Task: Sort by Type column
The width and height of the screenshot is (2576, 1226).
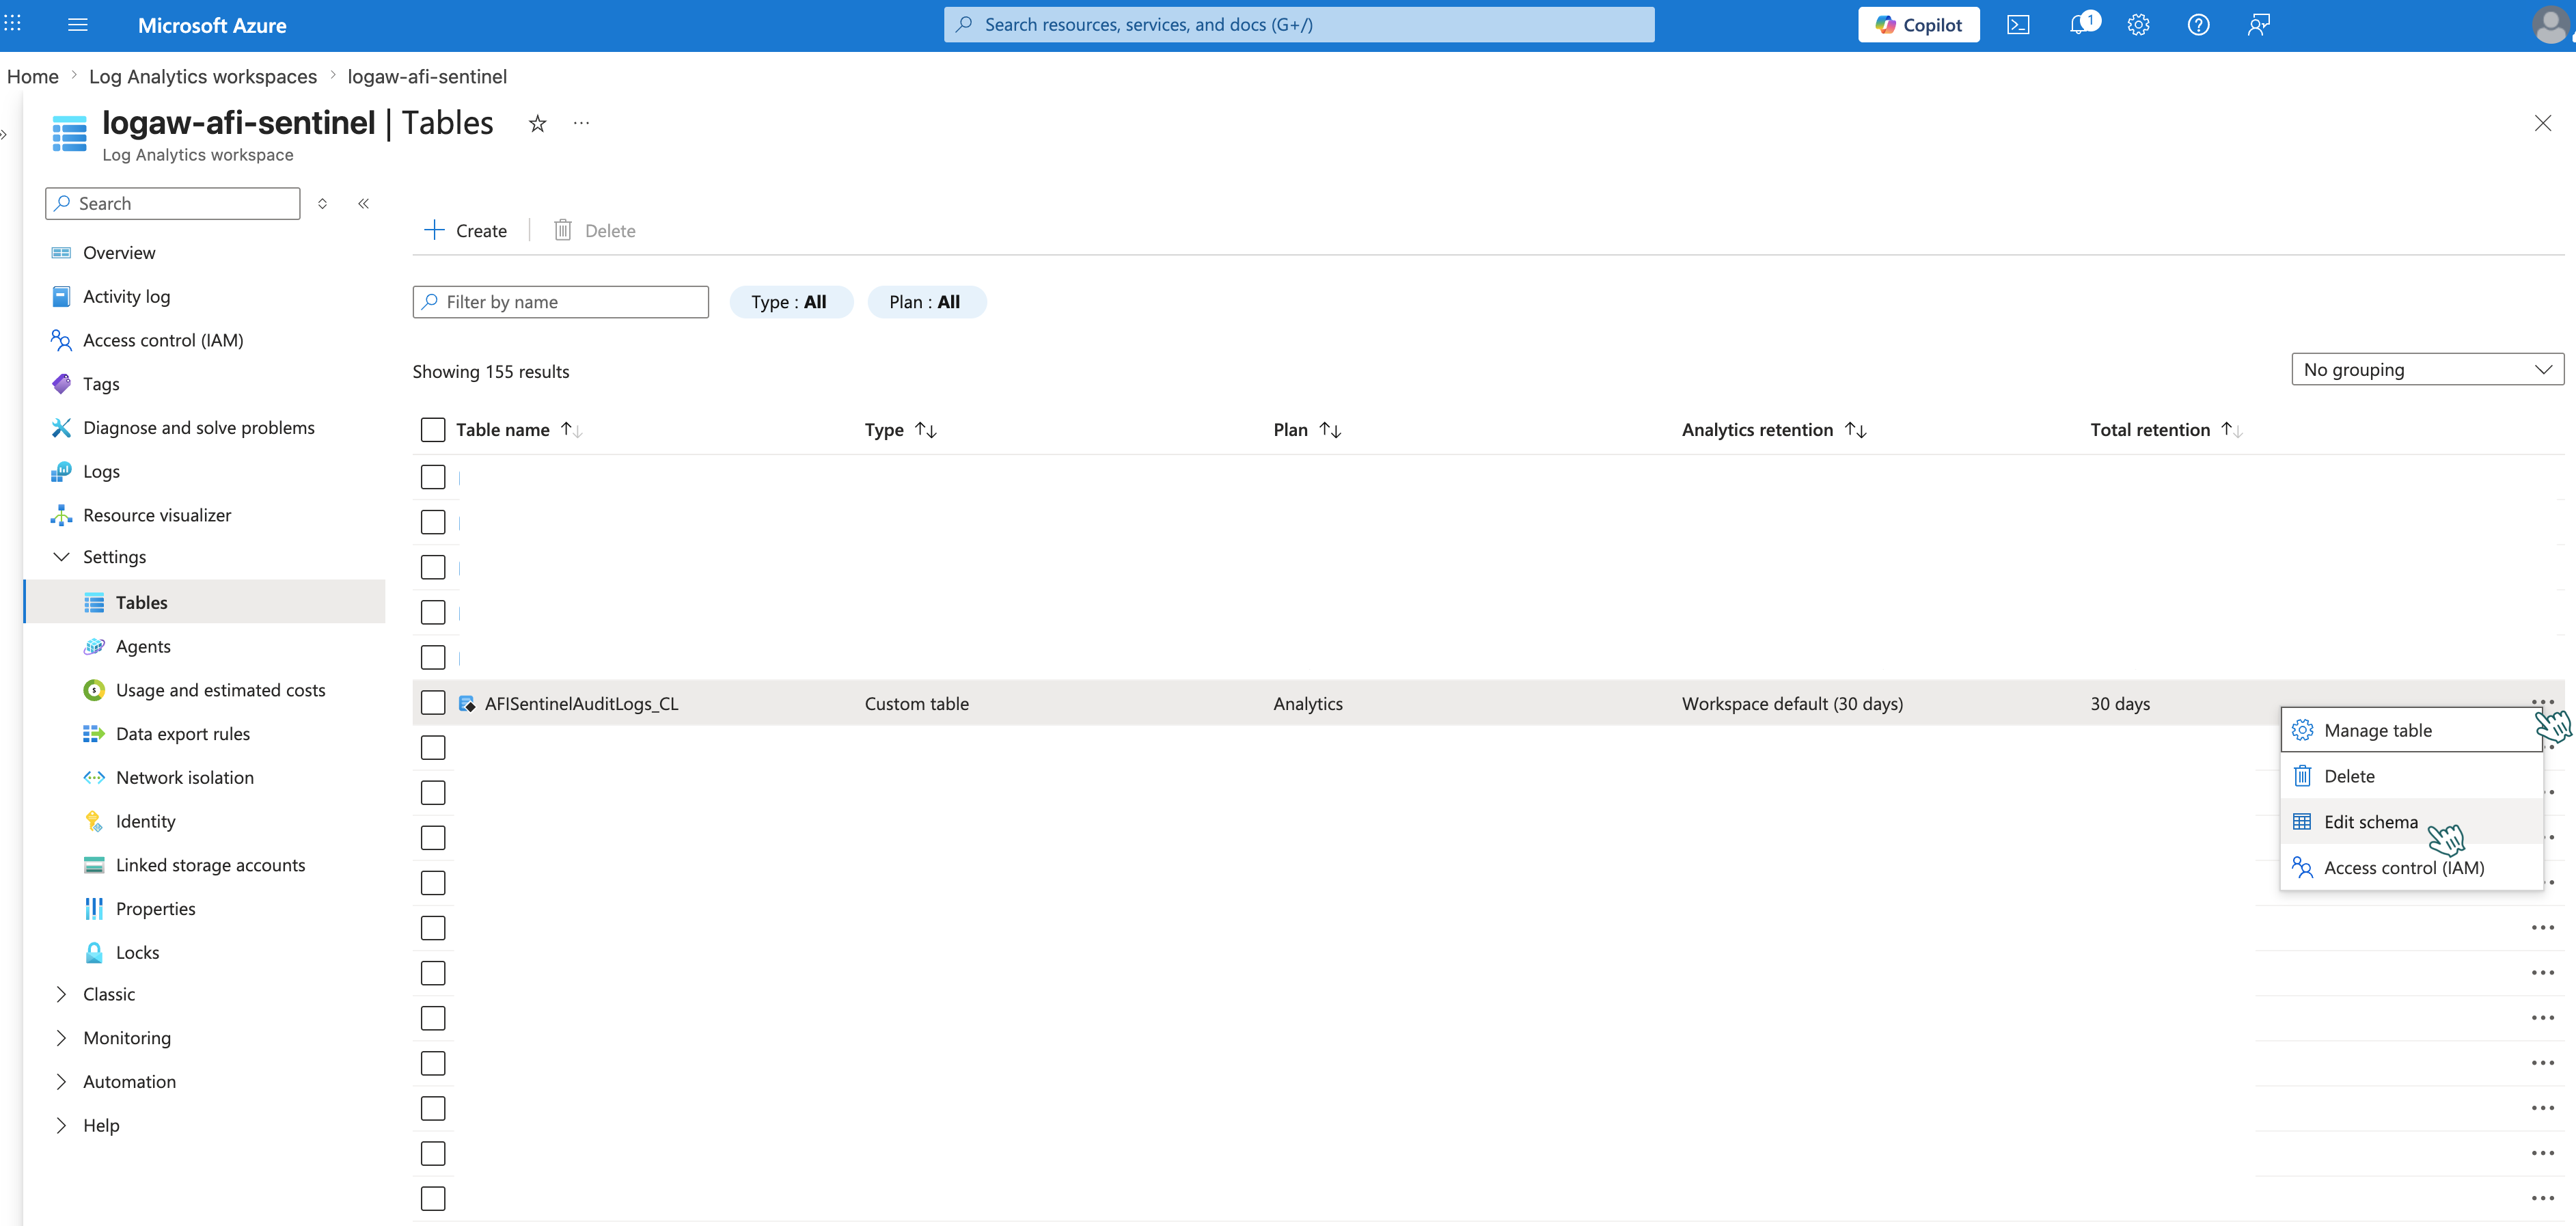Action: point(926,430)
